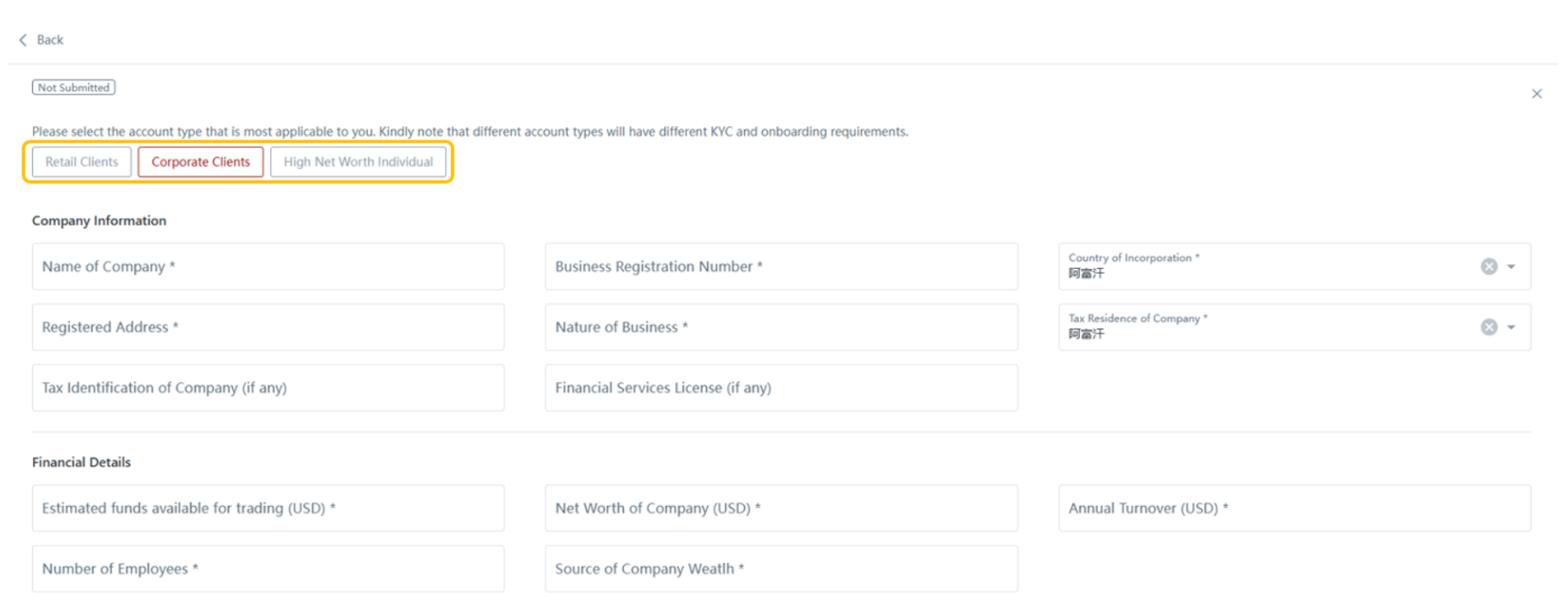Image resolution: width=1568 pixels, height=613 pixels.
Task: Click the Tax Identification of Company field
Action: [x=268, y=388]
